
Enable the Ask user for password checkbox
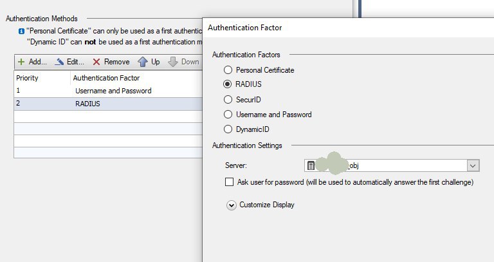tap(230, 182)
